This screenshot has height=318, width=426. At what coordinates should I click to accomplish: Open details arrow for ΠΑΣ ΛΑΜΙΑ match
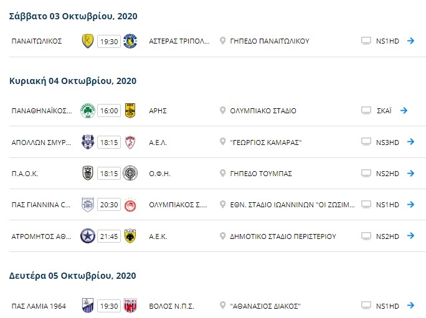coord(410,306)
